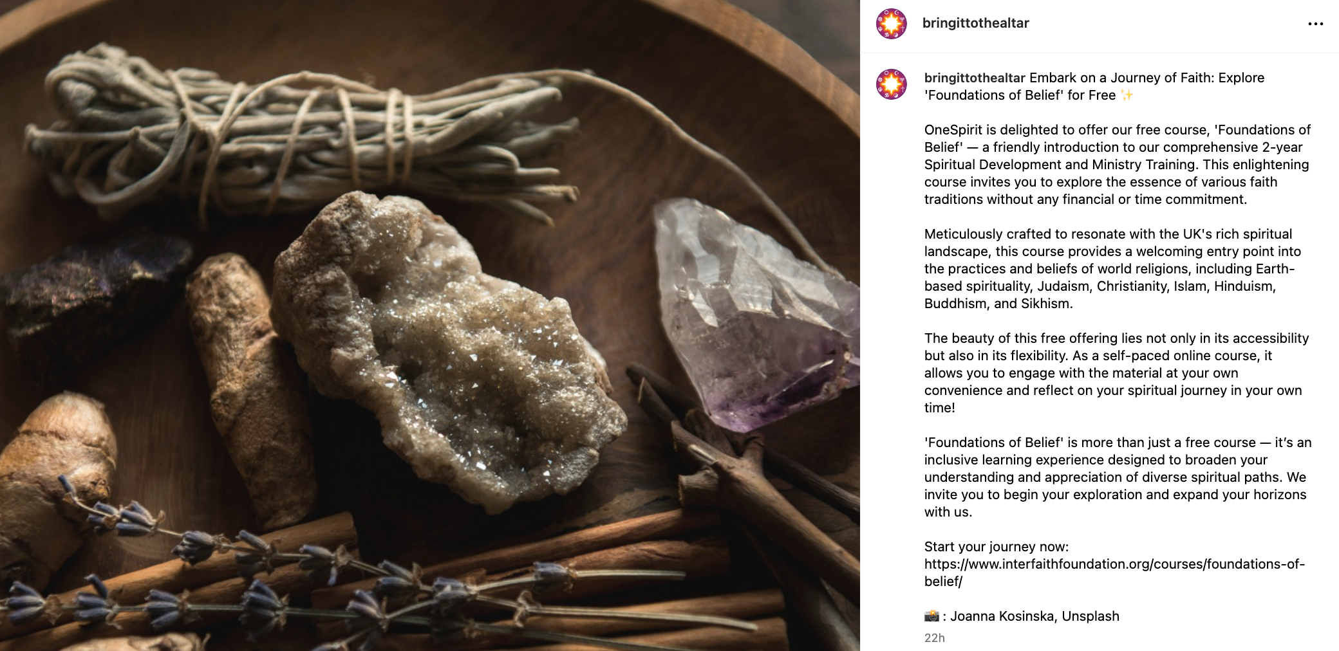
Task: Click the camera emoji before Joanna Kosinska
Action: pos(932,616)
